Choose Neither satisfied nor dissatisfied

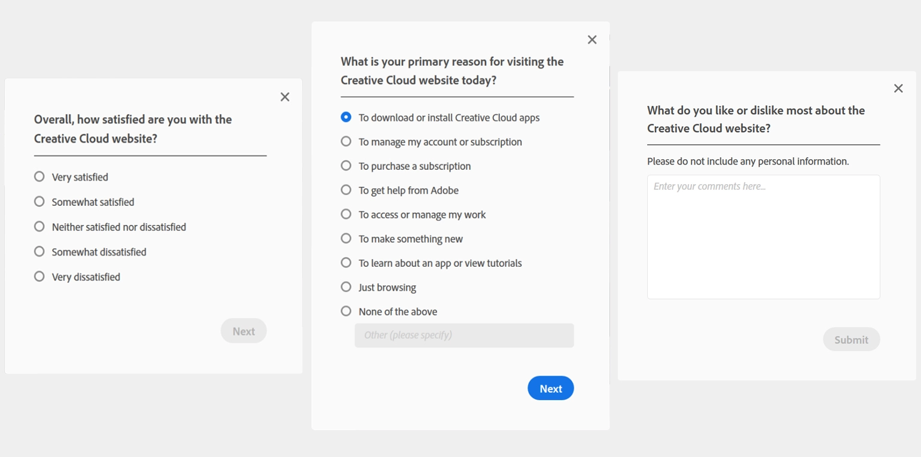tap(39, 227)
